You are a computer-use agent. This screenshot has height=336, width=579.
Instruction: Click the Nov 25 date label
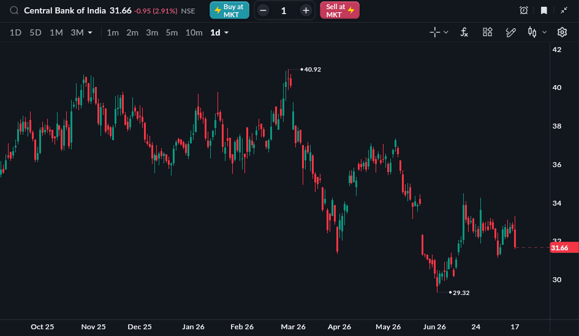93,327
